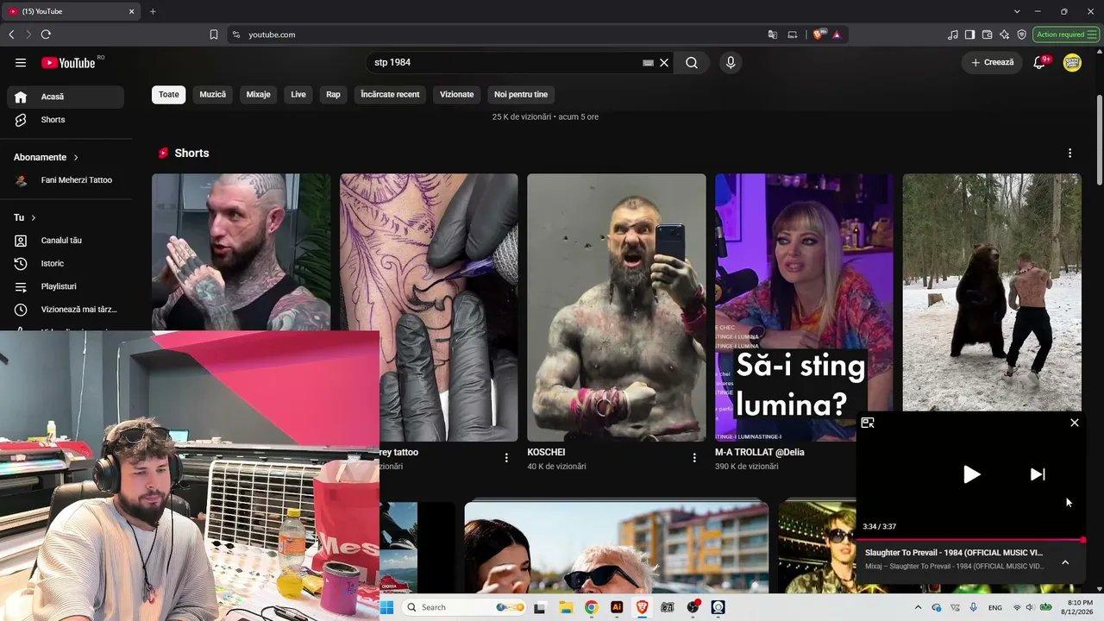
Task: Select the Vizionate chip
Action: pyautogui.click(x=457, y=94)
